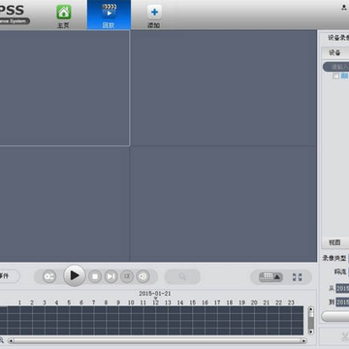Start playback with the large play button
The height and width of the screenshot is (349, 349).
(75, 275)
